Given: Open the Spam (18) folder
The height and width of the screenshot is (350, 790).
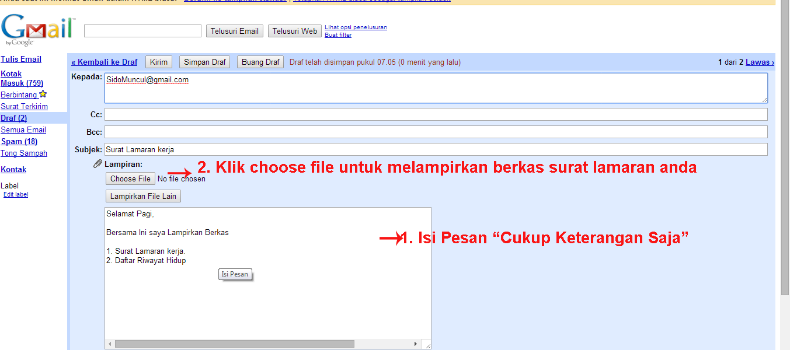Looking at the screenshot, I should (19, 141).
